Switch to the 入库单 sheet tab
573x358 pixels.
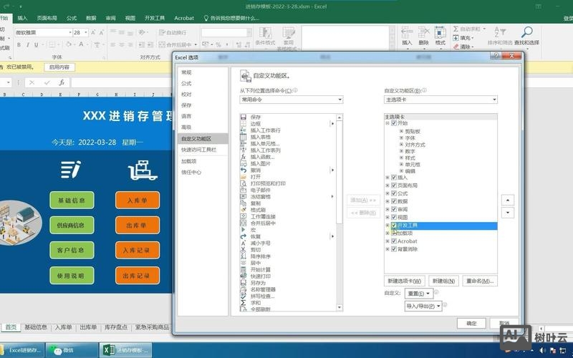coord(64,327)
